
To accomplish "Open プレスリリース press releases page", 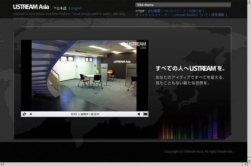I will click(x=175, y=11).
